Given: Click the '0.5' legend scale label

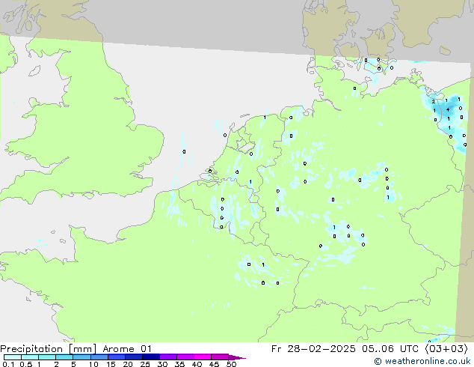Looking at the screenshot, I should pyautogui.click(x=26, y=364).
